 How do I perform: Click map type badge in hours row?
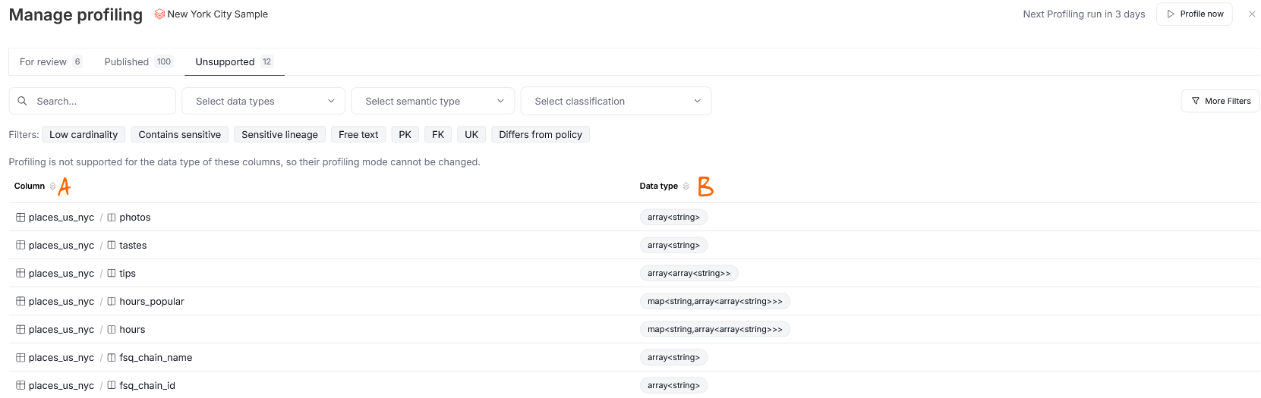coord(715,330)
